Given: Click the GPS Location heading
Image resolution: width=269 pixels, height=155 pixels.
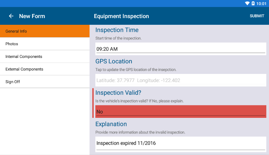Looking at the screenshot, I should pos(114,61).
